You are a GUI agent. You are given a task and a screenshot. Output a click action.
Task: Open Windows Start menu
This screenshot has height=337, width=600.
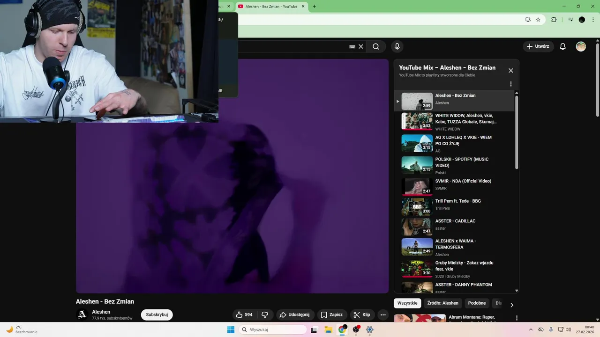coord(231,330)
